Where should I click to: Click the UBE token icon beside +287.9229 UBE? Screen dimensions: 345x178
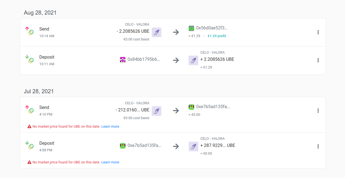[x=193, y=146]
